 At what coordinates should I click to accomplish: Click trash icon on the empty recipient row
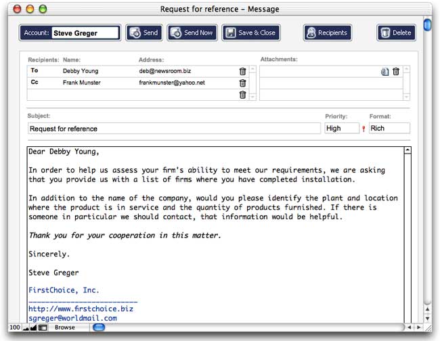pyautogui.click(x=243, y=95)
